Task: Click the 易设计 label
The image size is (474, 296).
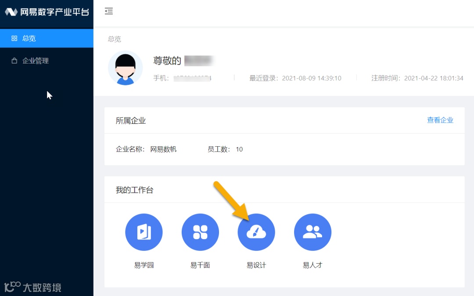Action: coord(256,265)
